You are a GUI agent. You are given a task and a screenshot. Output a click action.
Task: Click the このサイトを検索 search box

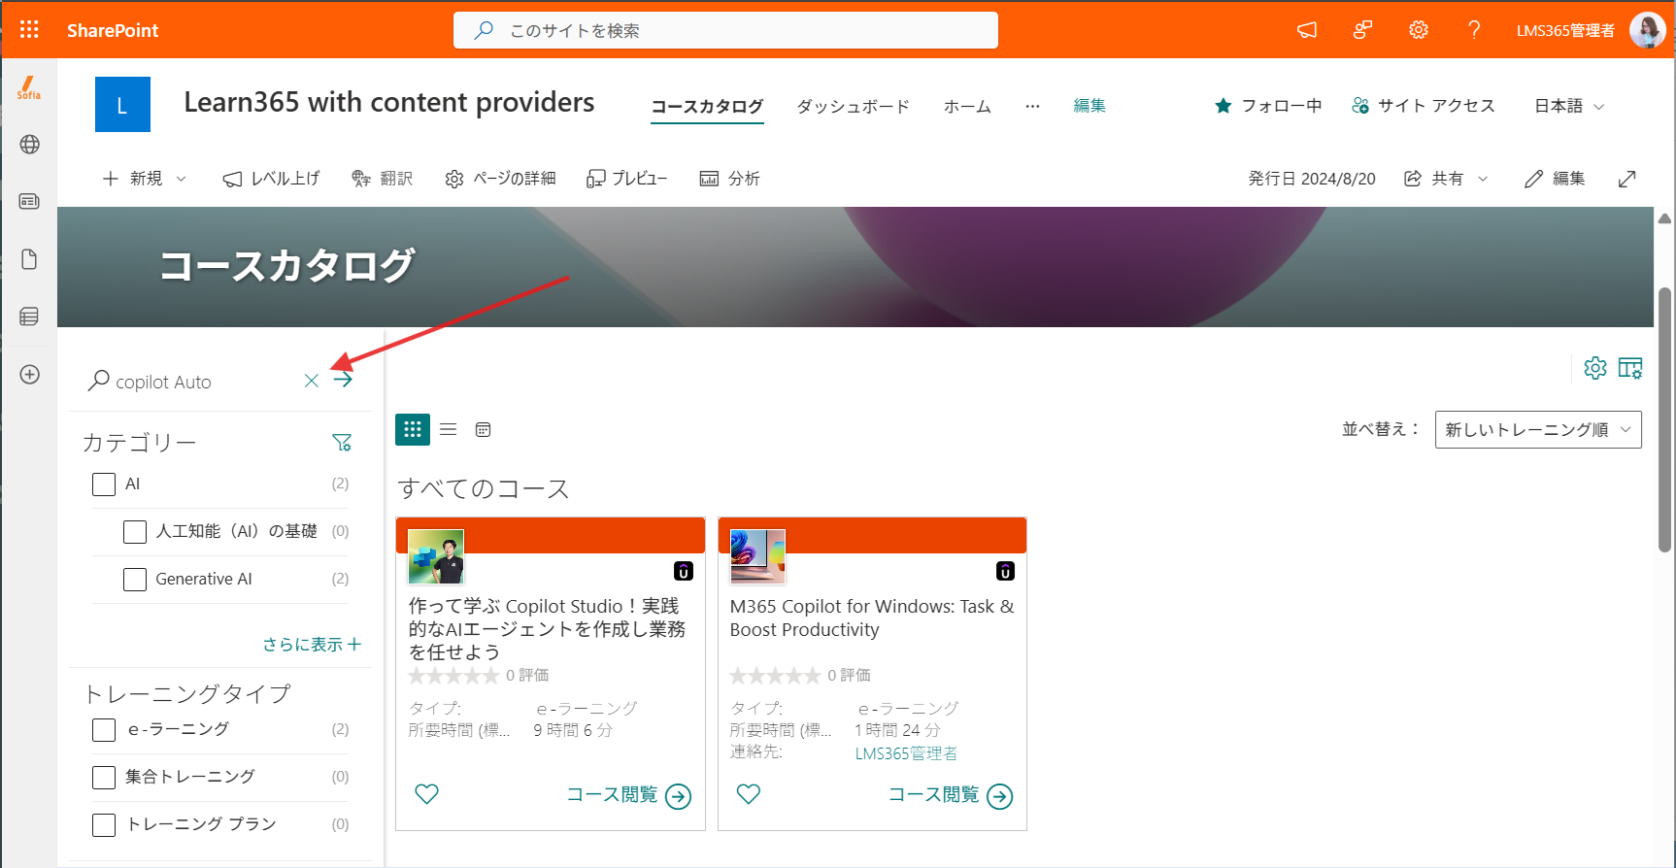[725, 30]
